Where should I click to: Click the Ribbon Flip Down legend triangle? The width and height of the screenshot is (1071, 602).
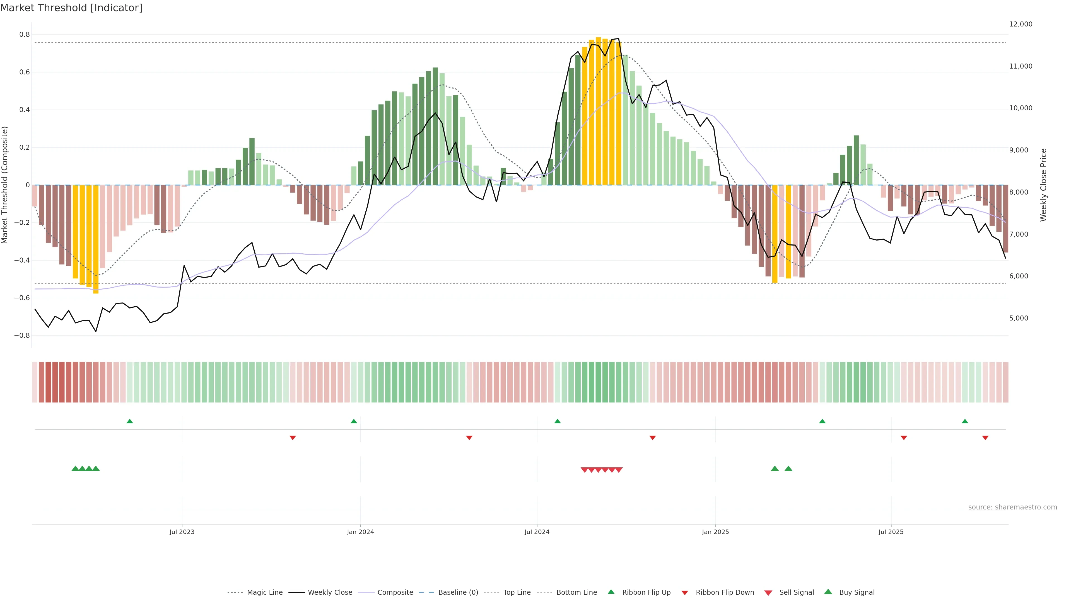click(x=685, y=593)
